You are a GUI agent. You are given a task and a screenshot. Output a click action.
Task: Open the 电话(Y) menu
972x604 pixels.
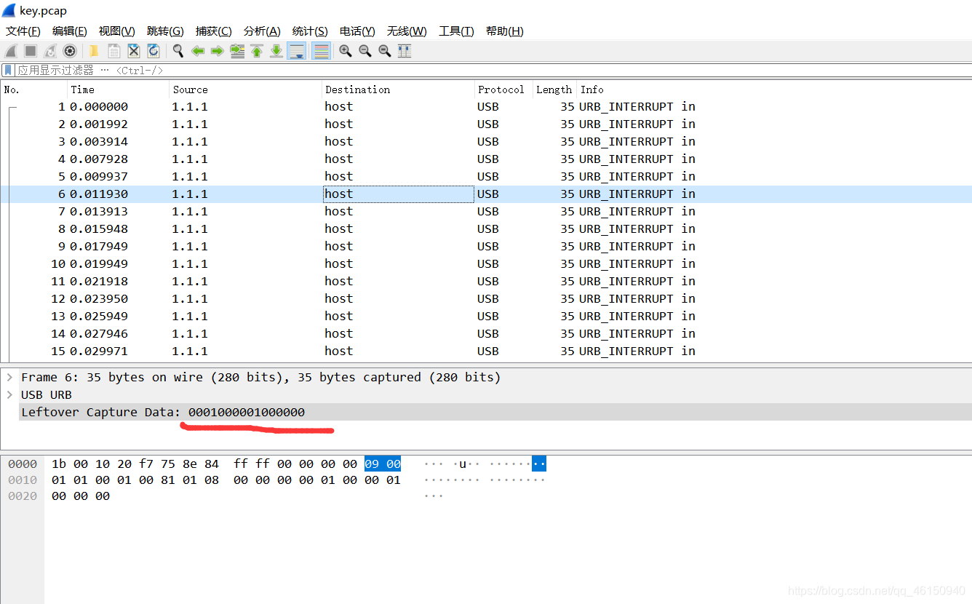357,31
